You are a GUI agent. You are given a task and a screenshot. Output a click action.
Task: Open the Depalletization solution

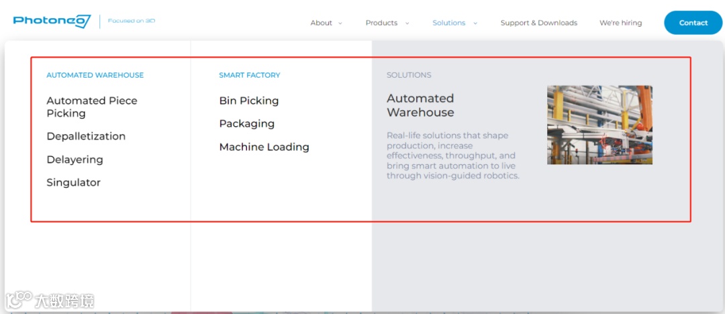pos(86,136)
